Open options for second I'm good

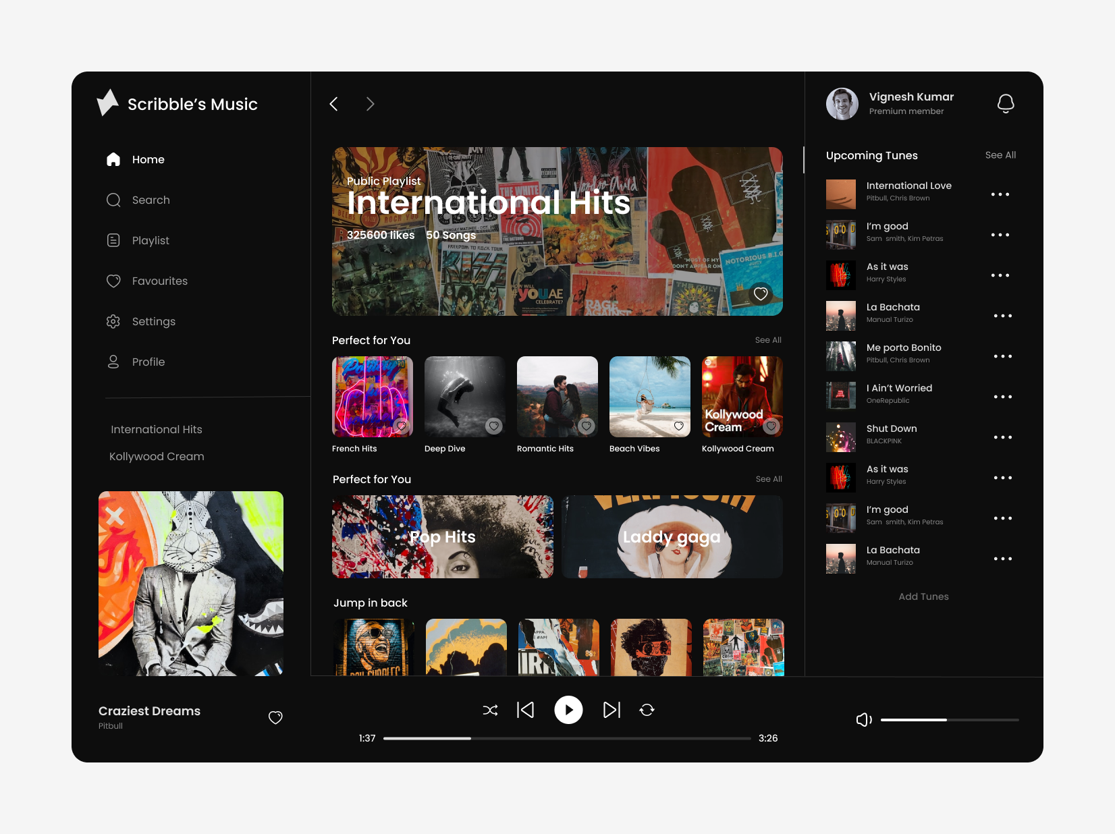coord(1003,518)
